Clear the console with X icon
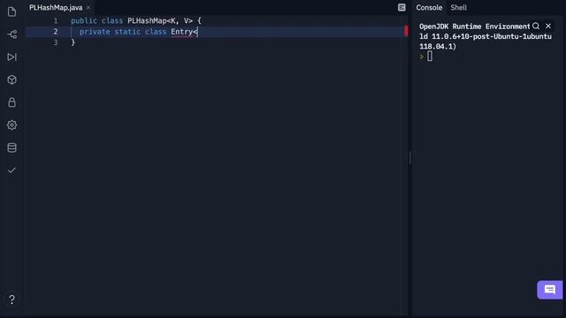The height and width of the screenshot is (318, 566). (548, 26)
